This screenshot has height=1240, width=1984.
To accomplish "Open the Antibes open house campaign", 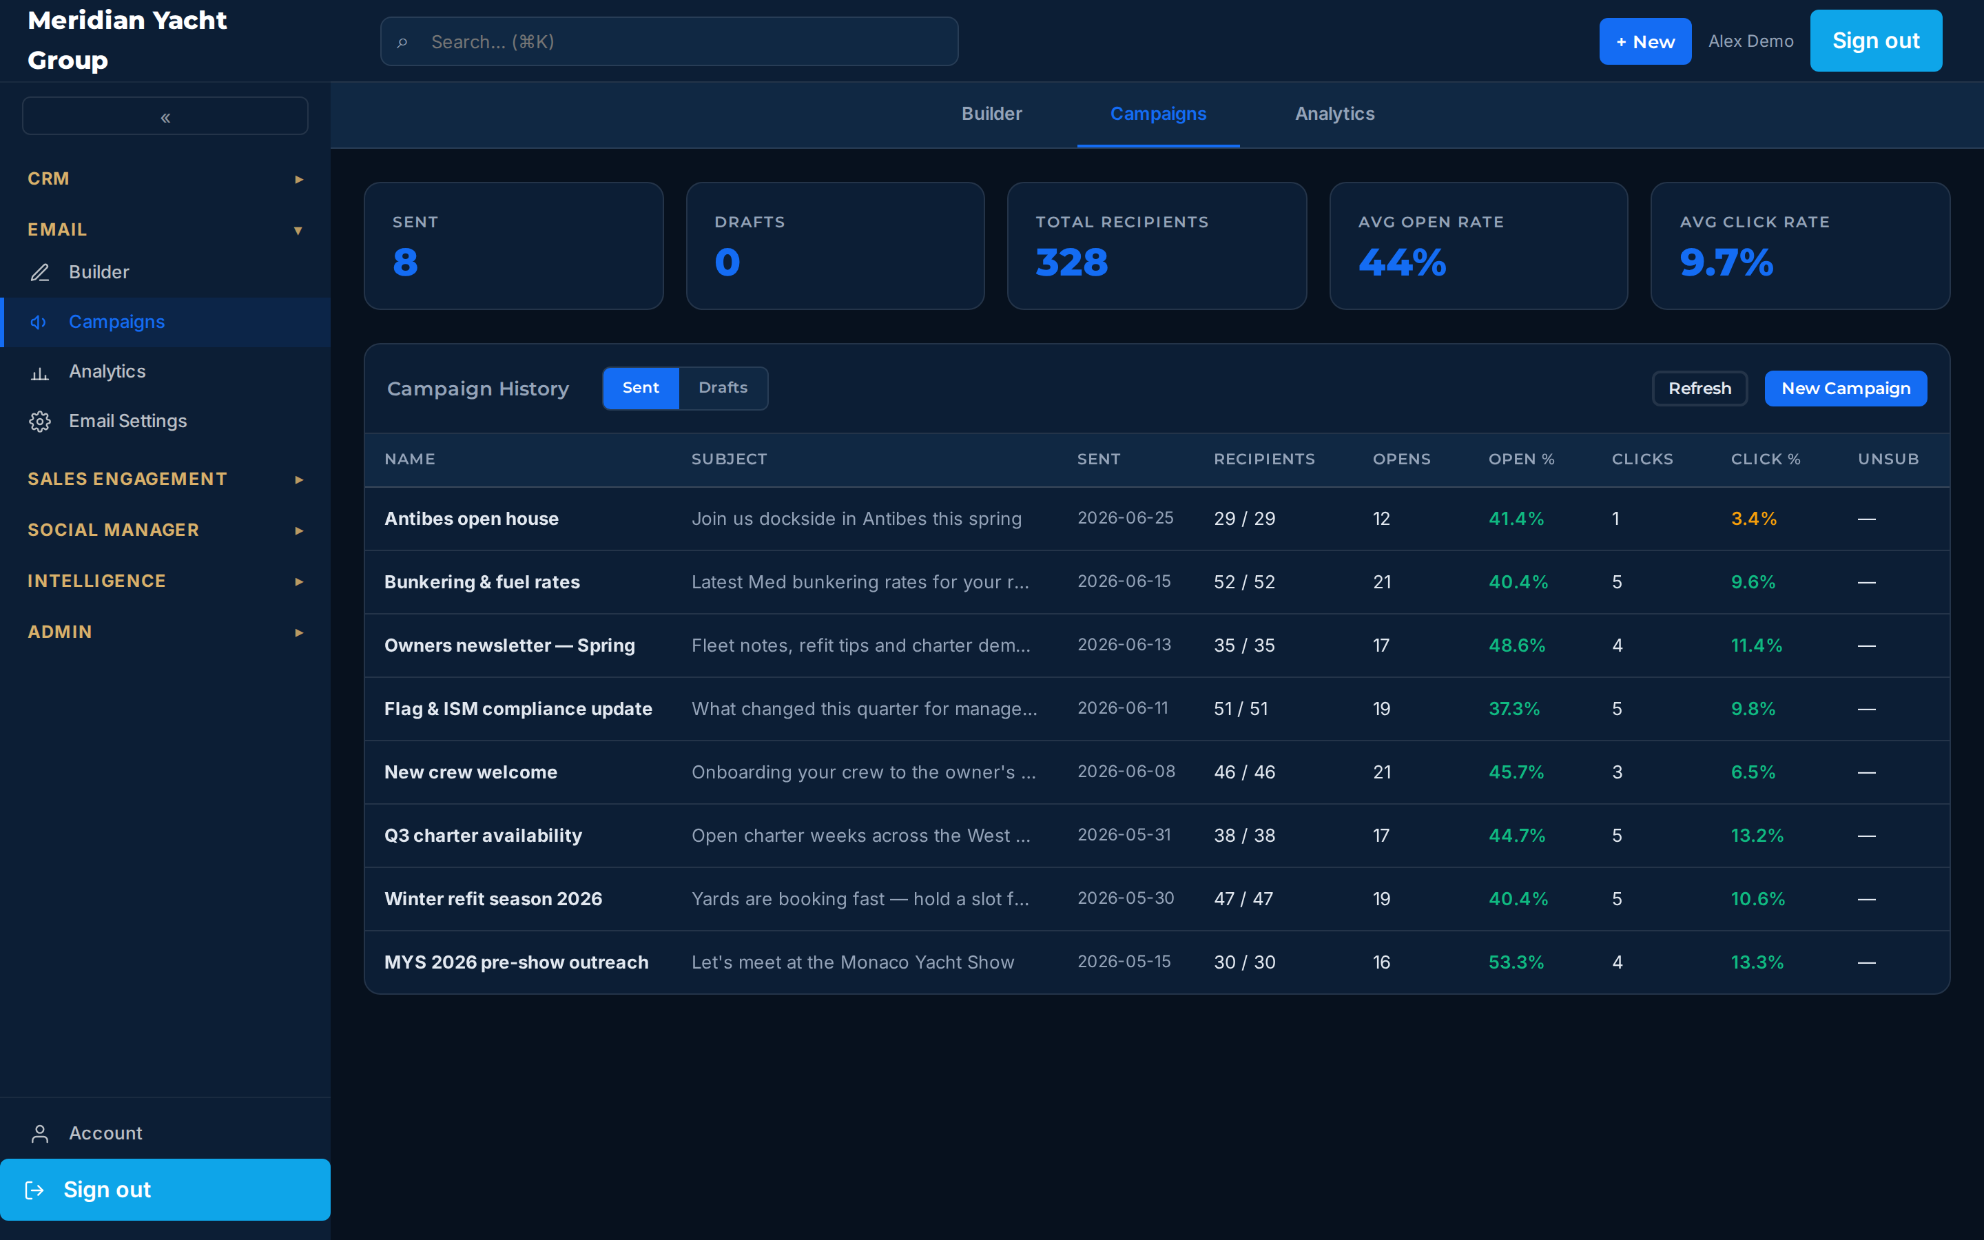I will pyautogui.click(x=471, y=519).
